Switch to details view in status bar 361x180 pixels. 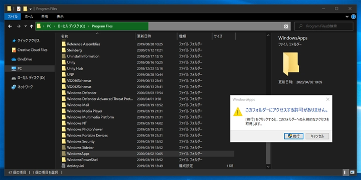(345, 172)
